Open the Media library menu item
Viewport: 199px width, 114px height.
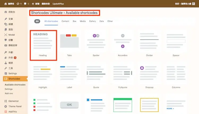point(9,24)
